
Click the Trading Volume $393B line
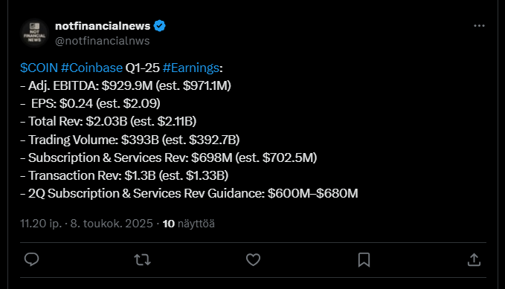[x=130, y=140]
